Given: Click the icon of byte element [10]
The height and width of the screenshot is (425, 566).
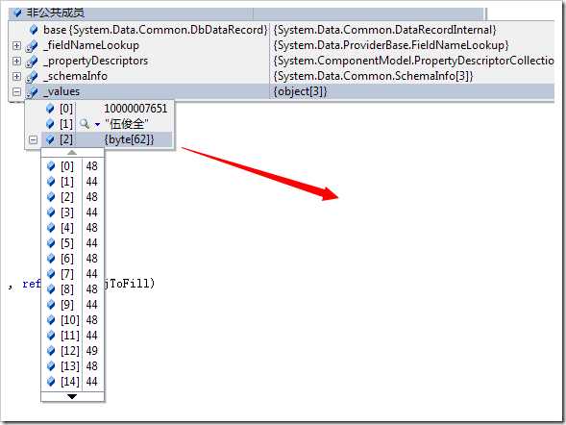Looking at the screenshot, I should pos(51,320).
